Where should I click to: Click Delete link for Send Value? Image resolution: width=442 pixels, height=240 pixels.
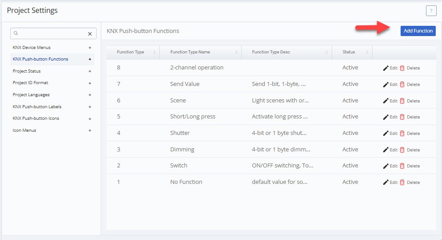tap(413, 84)
